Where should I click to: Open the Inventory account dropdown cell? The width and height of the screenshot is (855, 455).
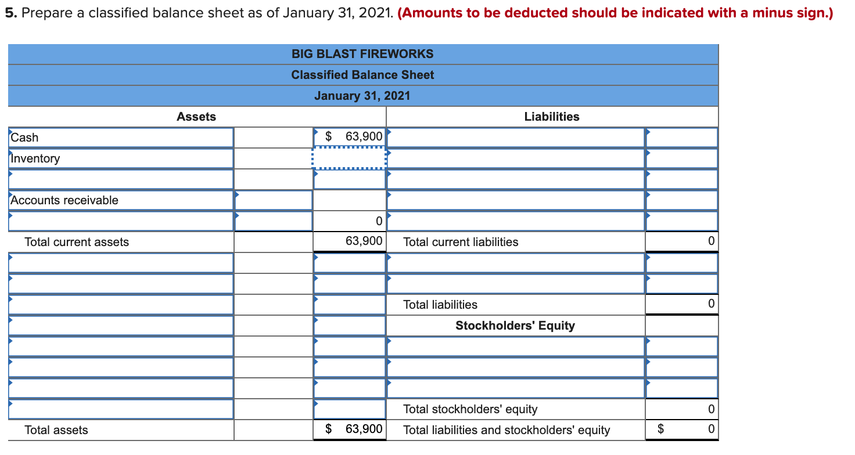pos(121,158)
